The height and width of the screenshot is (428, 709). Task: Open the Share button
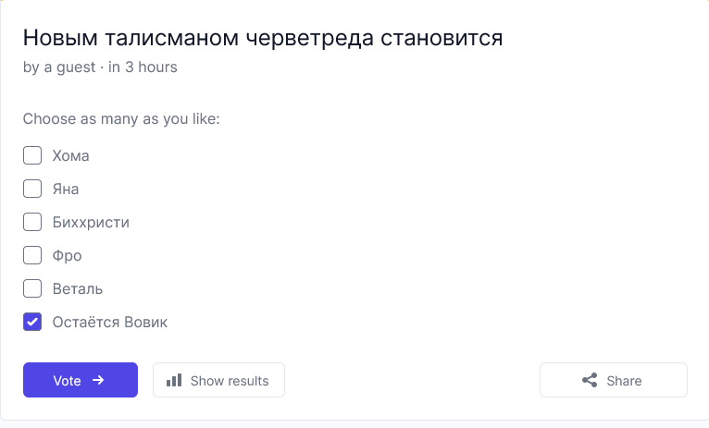[x=614, y=380]
